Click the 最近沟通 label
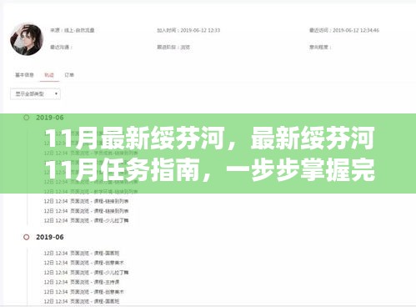The image size is (416, 307). [x=61, y=47]
